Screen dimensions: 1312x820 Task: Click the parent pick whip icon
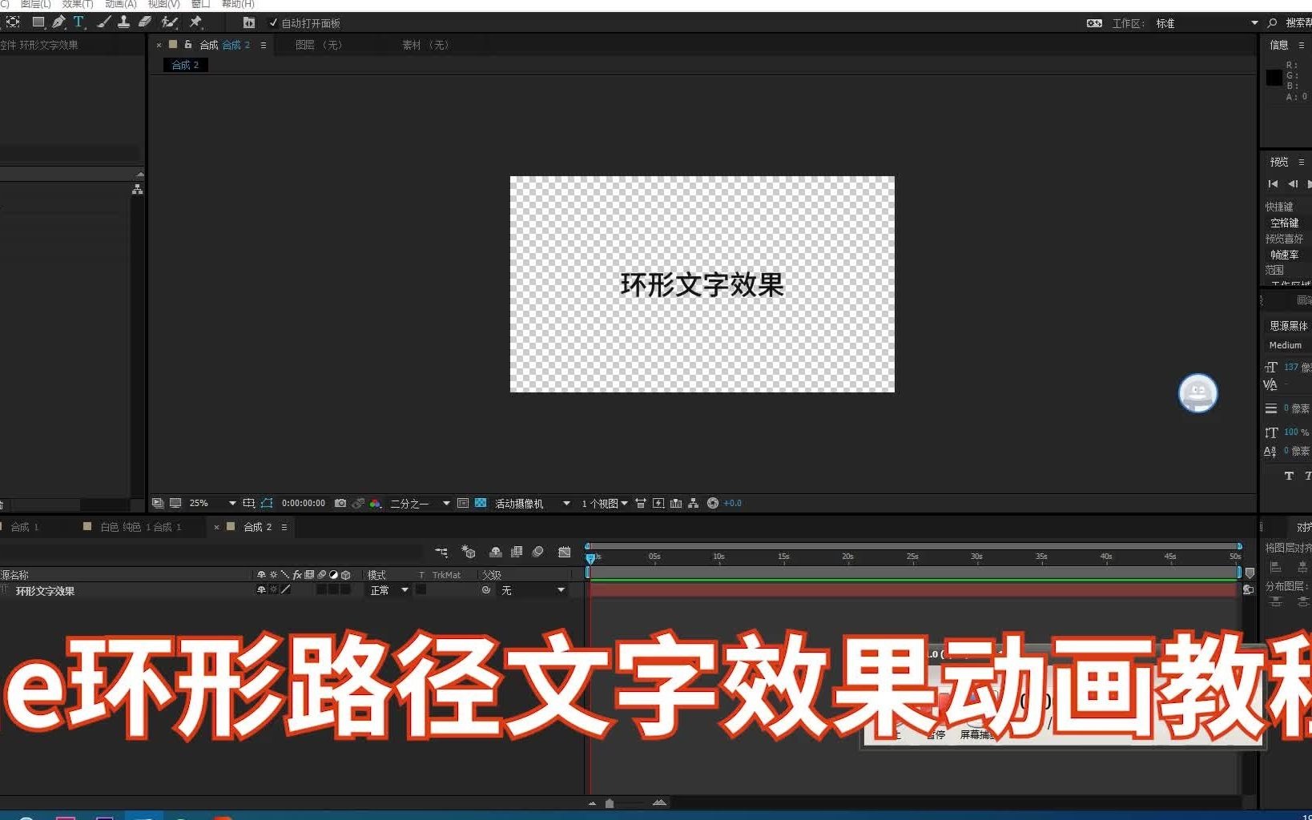coord(486,590)
